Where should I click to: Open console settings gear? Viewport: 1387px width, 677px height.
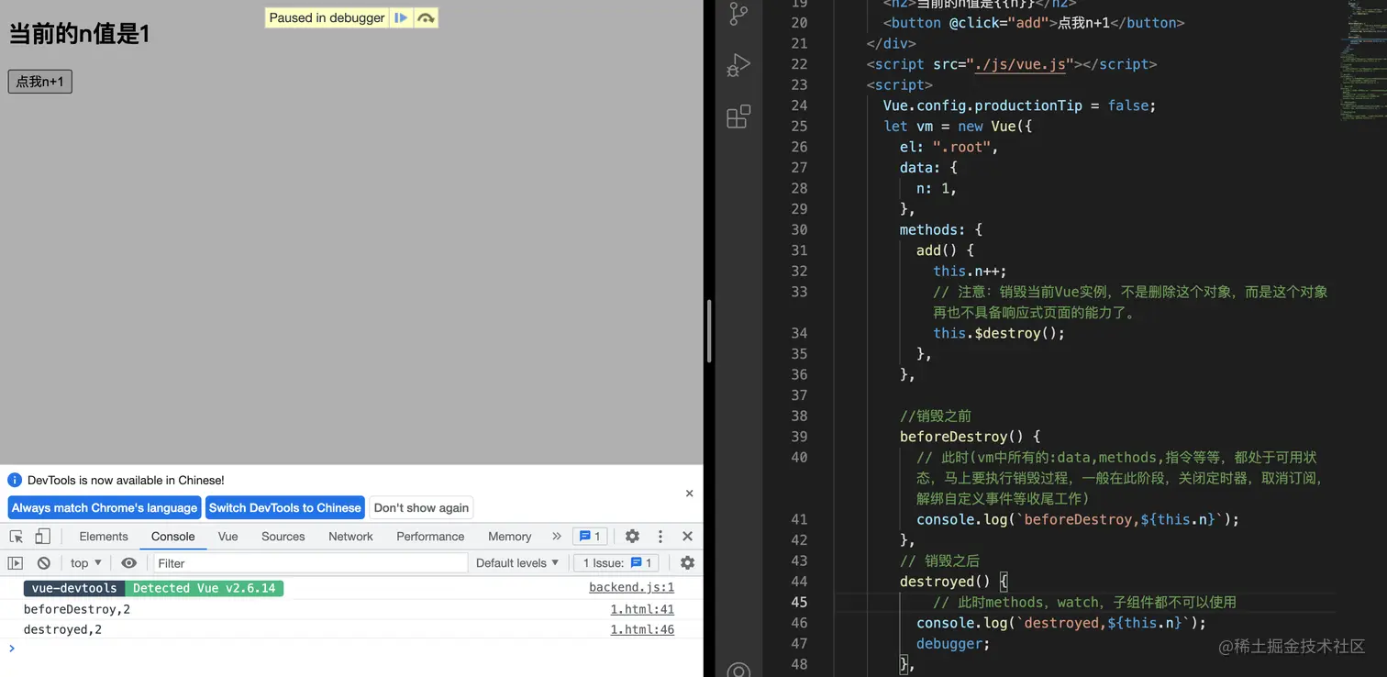coord(687,563)
